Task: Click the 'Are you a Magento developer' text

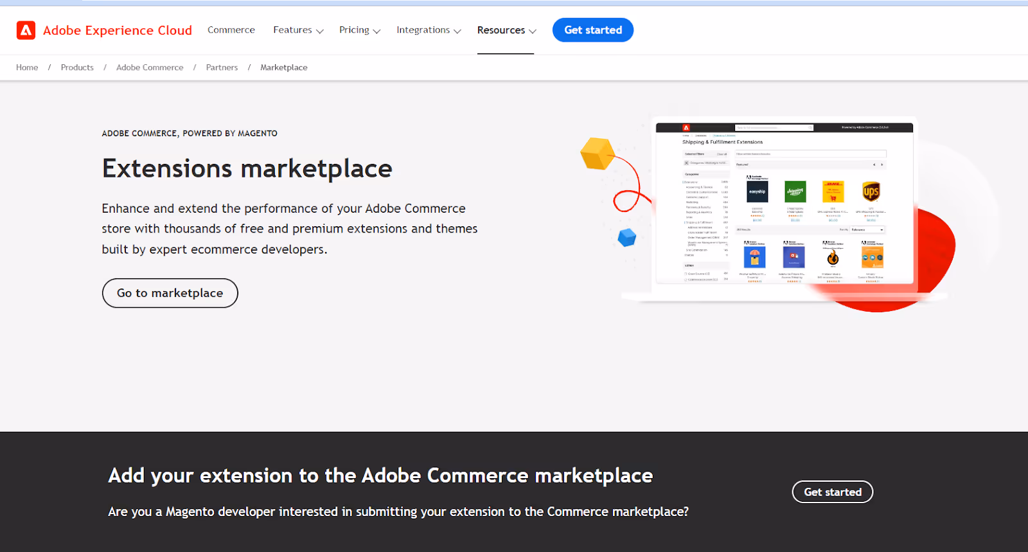Action: click(398, 512)
